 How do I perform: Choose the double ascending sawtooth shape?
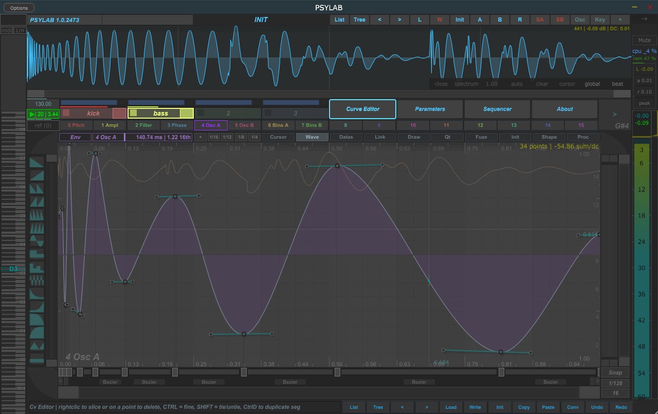pyautogui.click(x=36, y=202)
